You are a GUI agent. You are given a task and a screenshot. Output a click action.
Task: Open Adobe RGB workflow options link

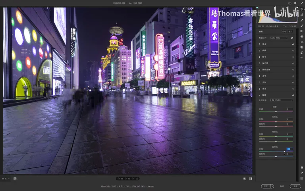(x=127, y=186)
